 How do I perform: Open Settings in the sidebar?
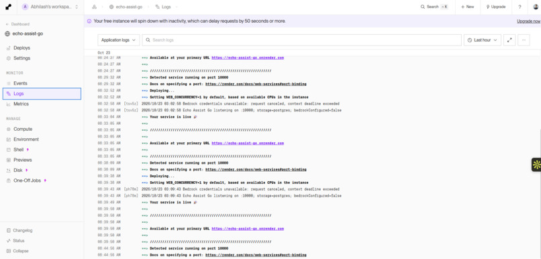21,58
